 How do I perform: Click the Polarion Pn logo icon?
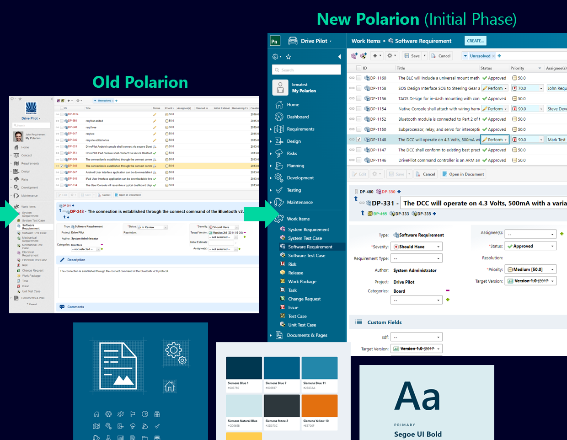pos(275,41)
